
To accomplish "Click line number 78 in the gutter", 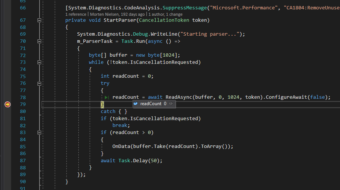I will [23, 97].
